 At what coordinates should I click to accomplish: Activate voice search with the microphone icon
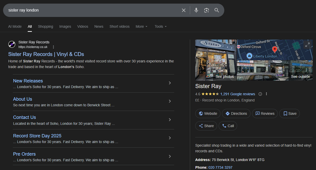(196, 10)
